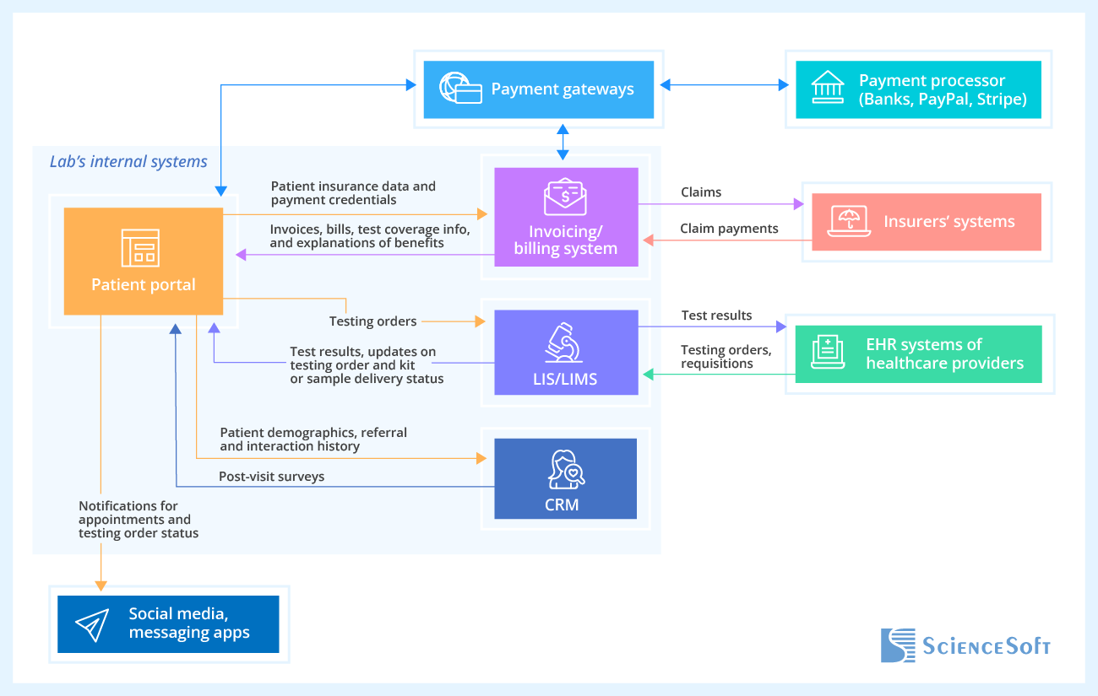Screen dimensions: 1098x696
Task: Click the Claims arrow label
Action: coord(700,192)
